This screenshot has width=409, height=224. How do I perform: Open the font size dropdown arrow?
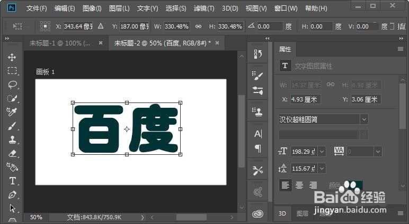322,152
